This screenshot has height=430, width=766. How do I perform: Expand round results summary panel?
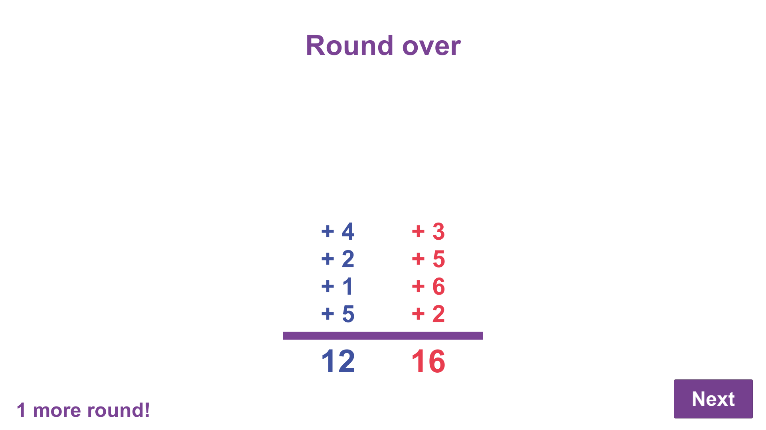383,296
